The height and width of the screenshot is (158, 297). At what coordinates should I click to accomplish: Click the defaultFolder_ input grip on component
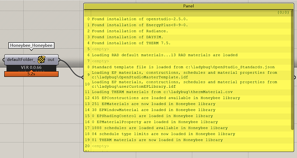(3, 60)
